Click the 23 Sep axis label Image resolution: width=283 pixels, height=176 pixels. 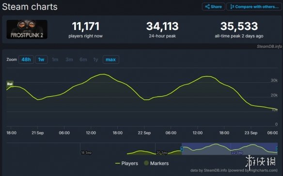(251, 133)
